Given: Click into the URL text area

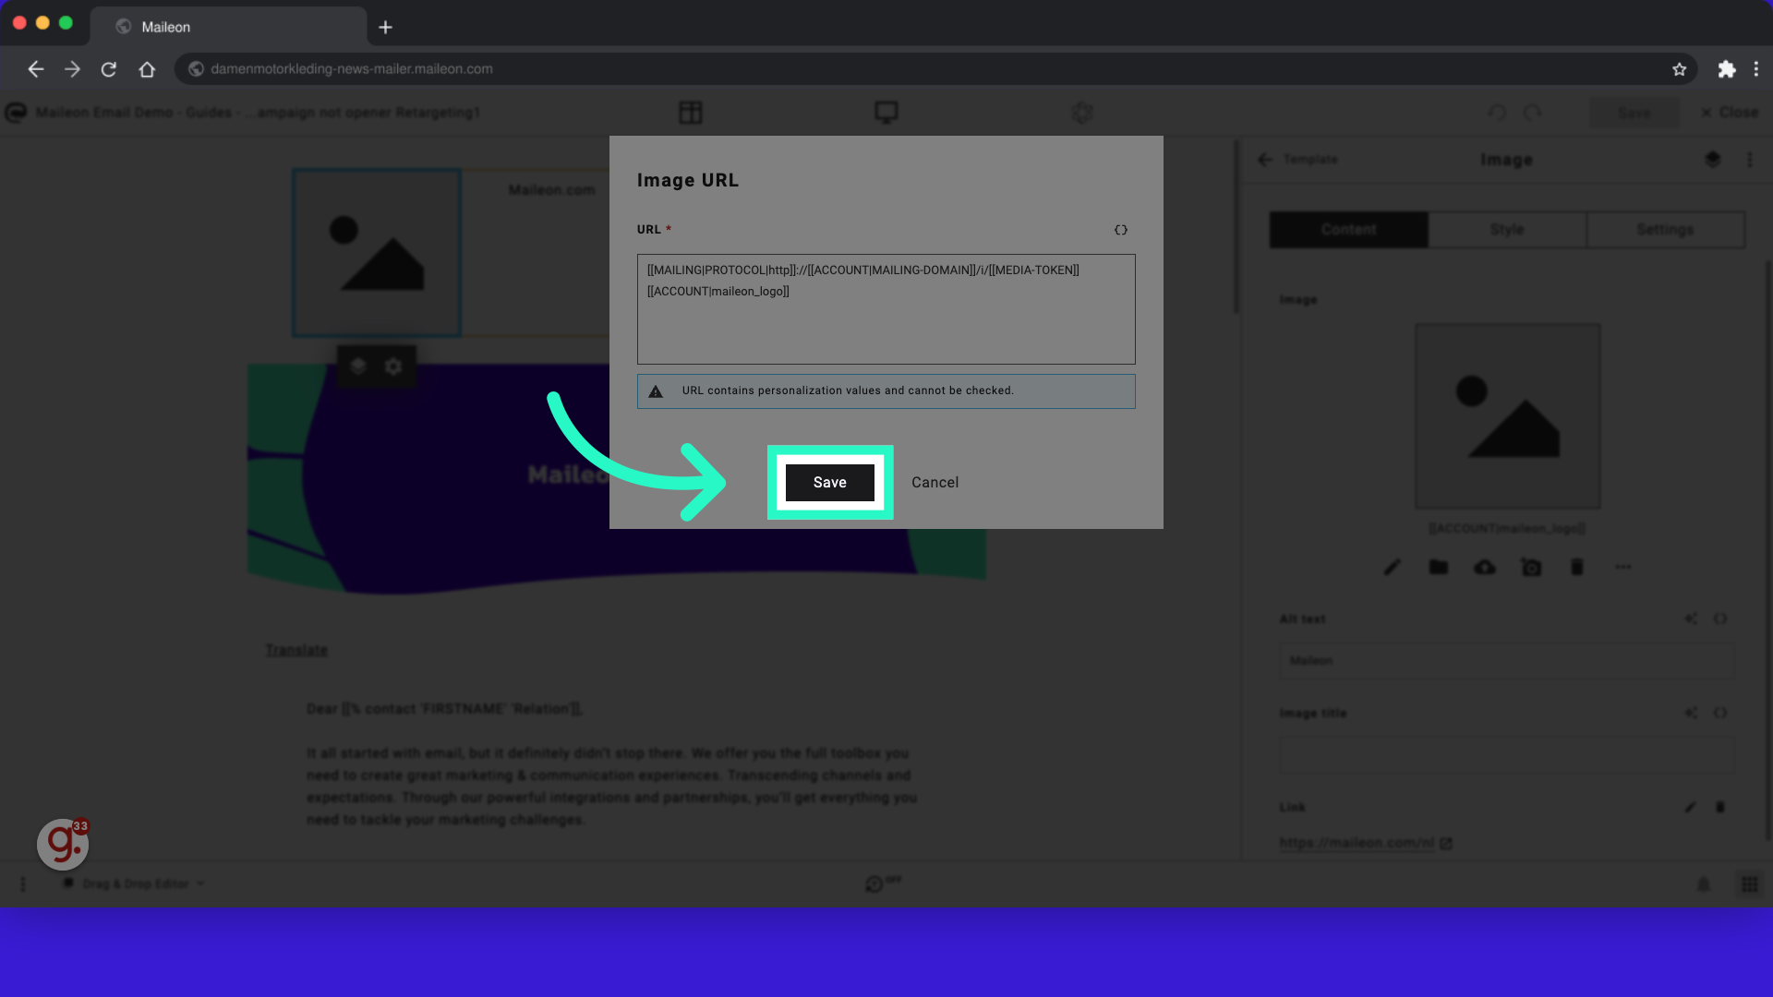Looking at the screenshot, I should (x=886, y=309).
